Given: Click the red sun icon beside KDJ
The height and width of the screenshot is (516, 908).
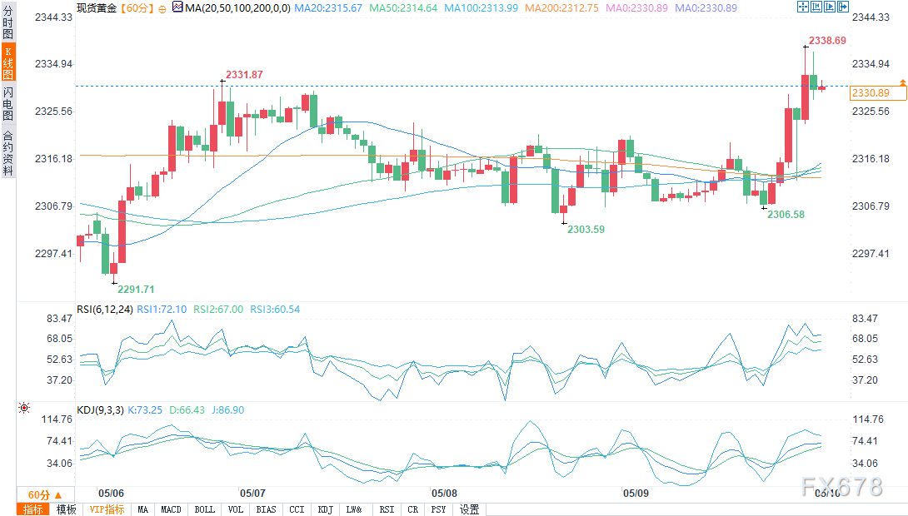Looking at the screenshot, I should coord(24,408).
